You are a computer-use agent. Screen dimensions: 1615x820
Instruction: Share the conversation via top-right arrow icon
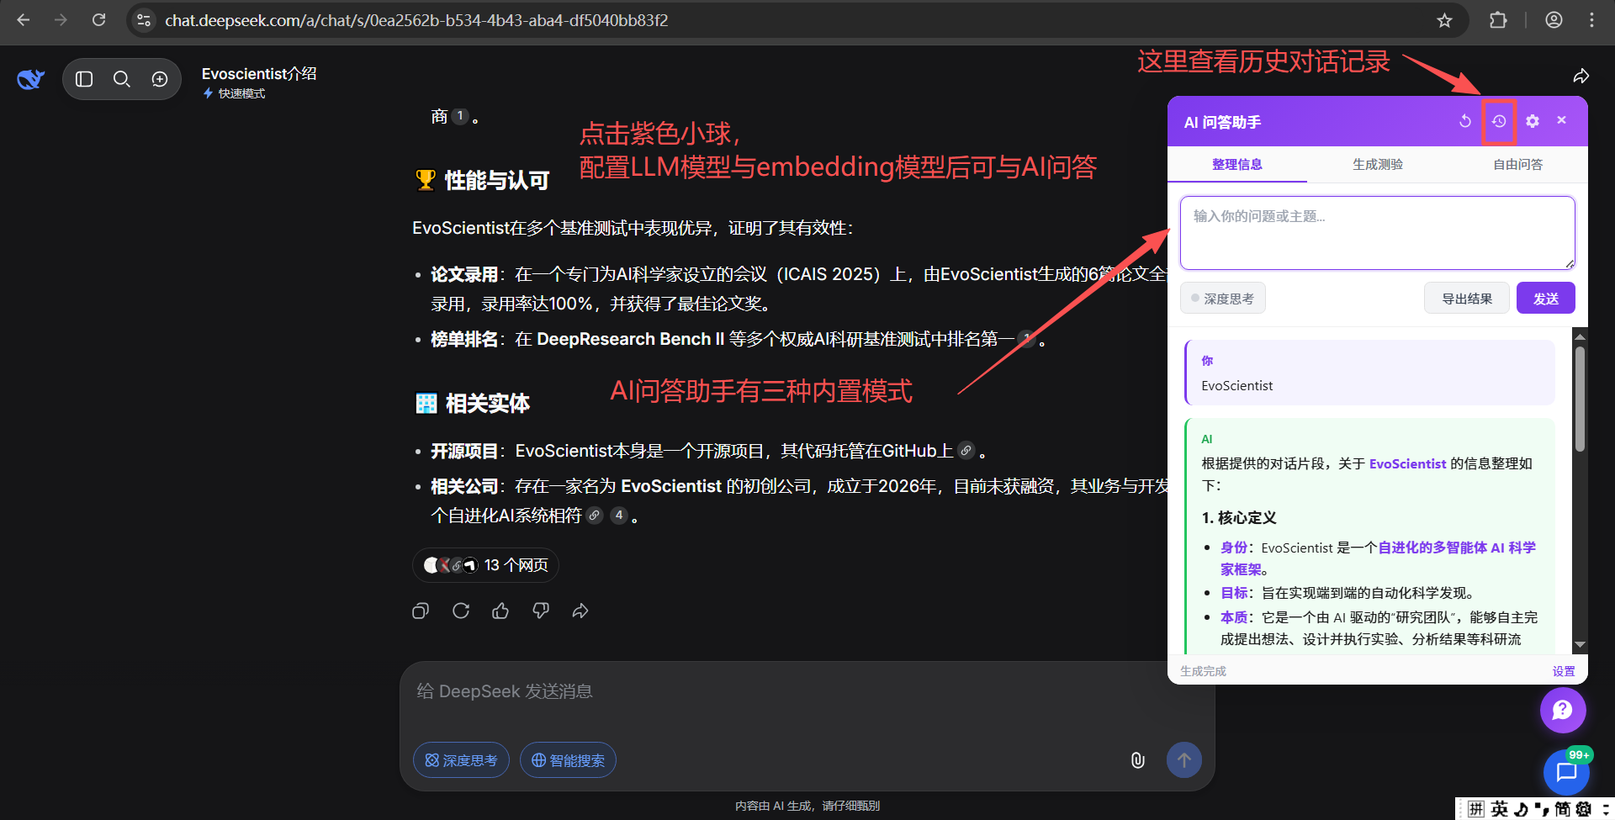[x=1581, y=77]
